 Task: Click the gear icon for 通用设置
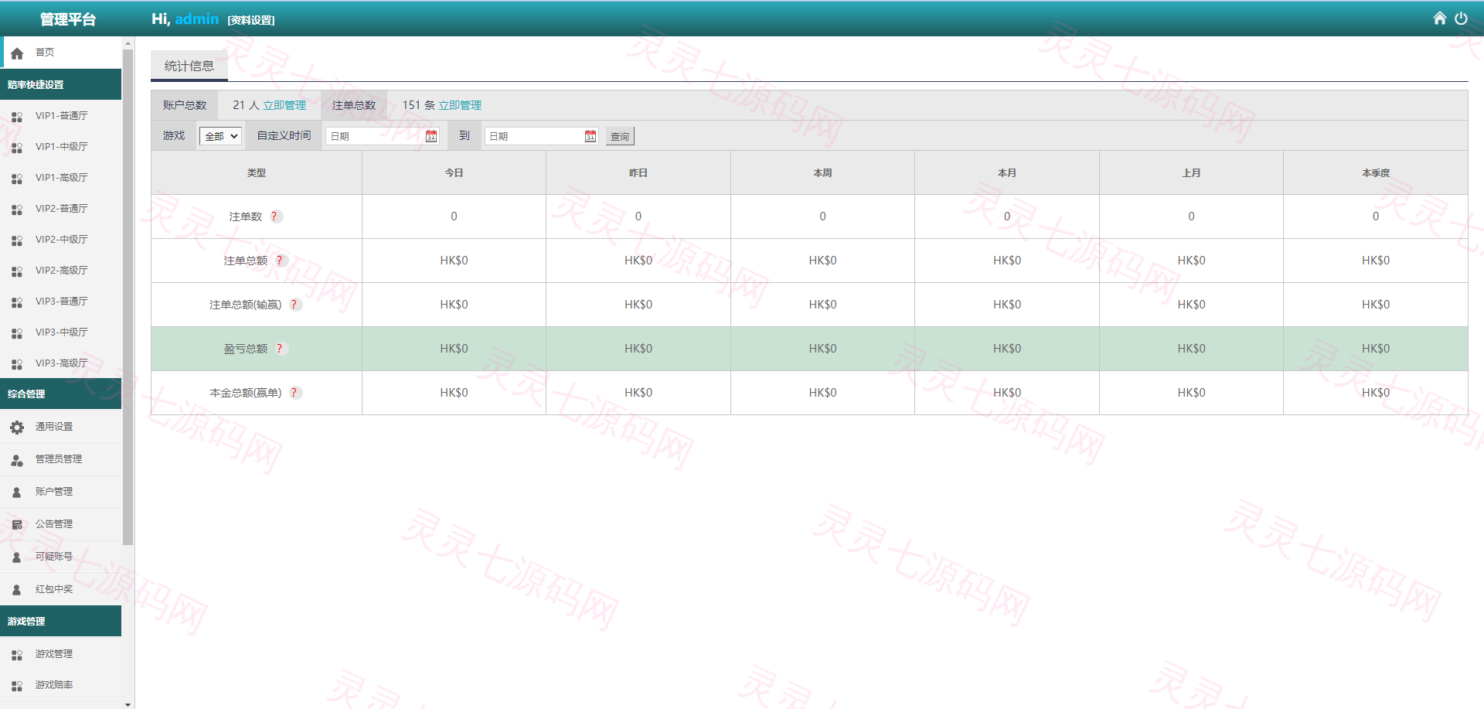pyautogui.click(x=17, y=427)
